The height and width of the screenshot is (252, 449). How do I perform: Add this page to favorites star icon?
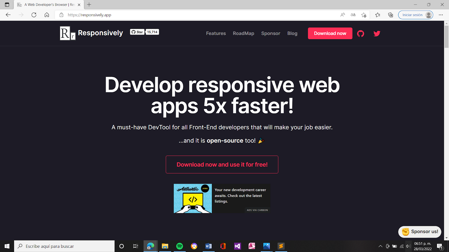tap(364, 15)
